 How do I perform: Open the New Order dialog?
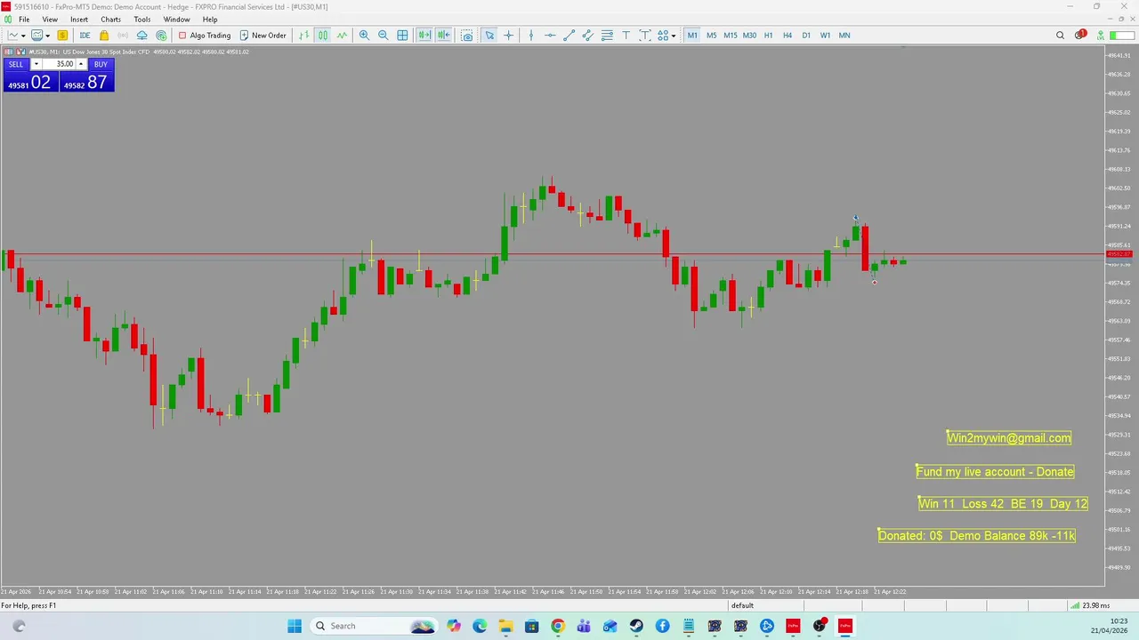(x=263, y=36)
